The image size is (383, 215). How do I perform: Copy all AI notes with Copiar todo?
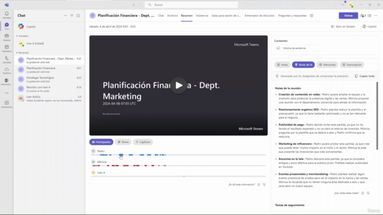tap(364, 76)
